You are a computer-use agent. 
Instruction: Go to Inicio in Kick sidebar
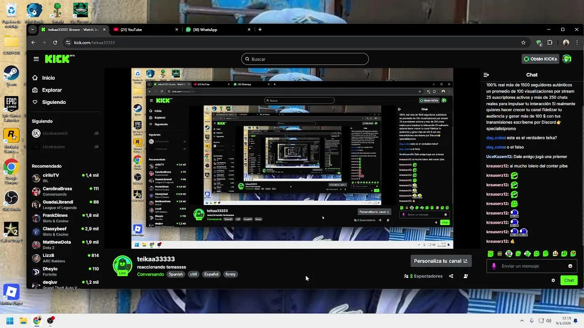click(43, 78)
